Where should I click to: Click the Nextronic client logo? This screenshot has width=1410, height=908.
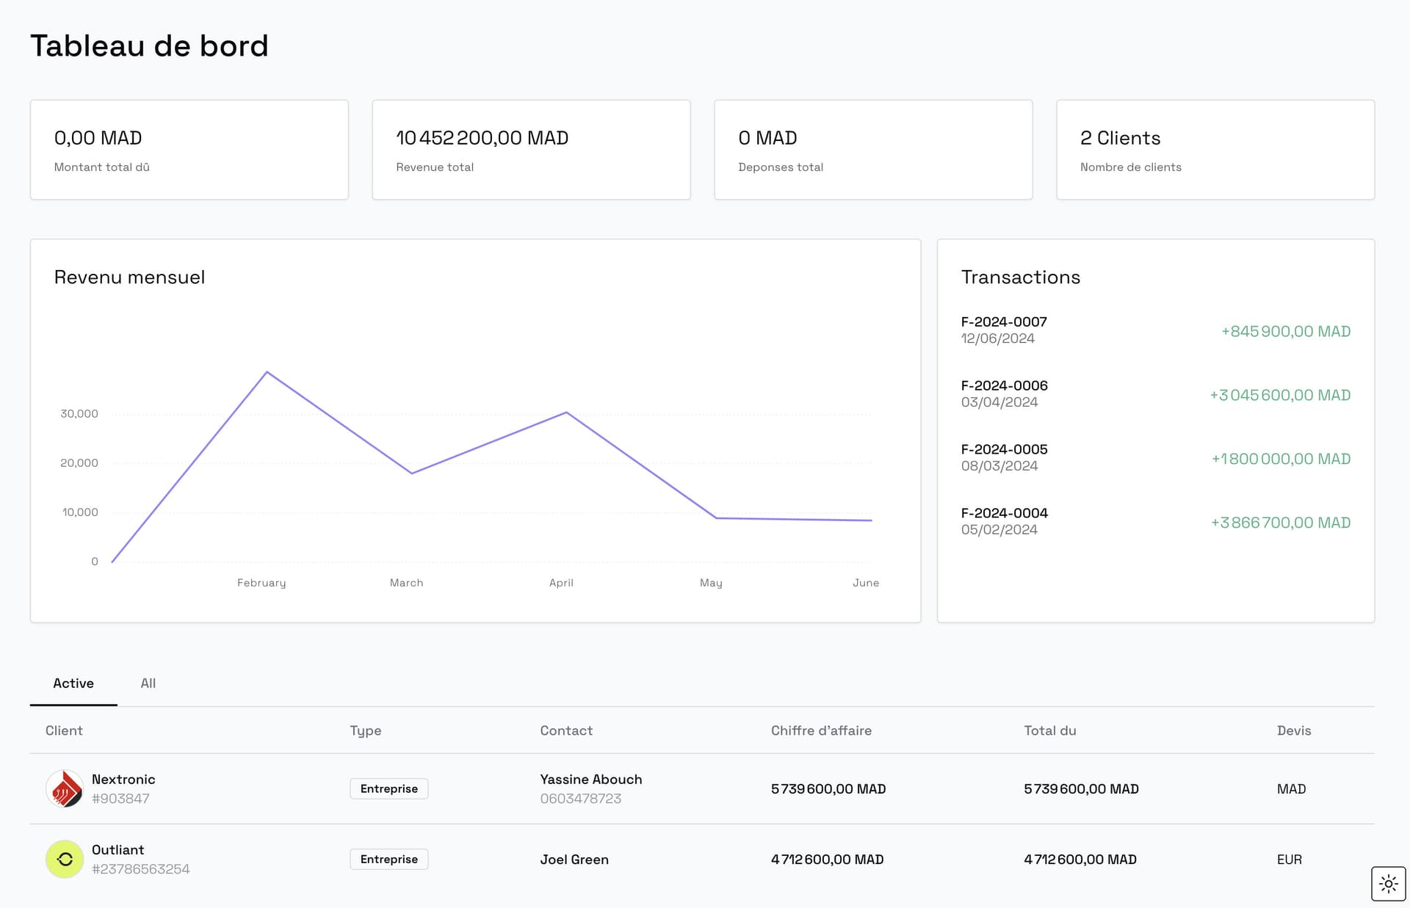point(65,788)
